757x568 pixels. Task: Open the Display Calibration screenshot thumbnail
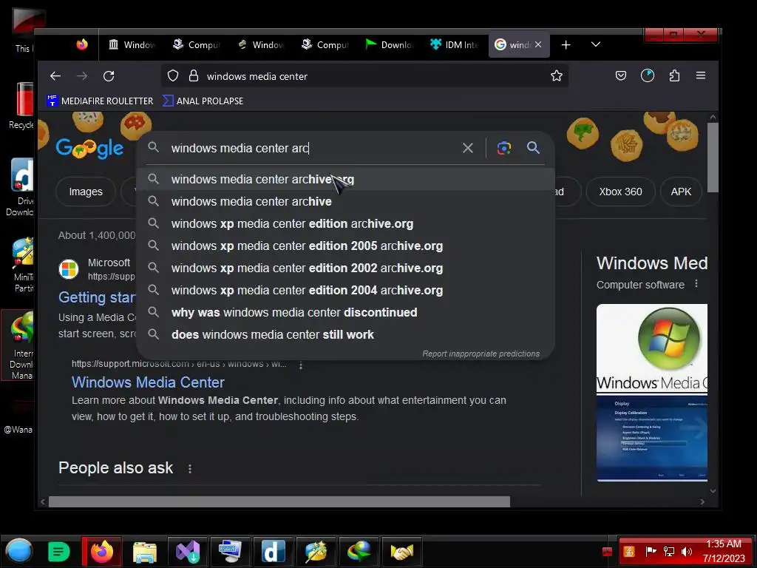[x=652, y=439]
